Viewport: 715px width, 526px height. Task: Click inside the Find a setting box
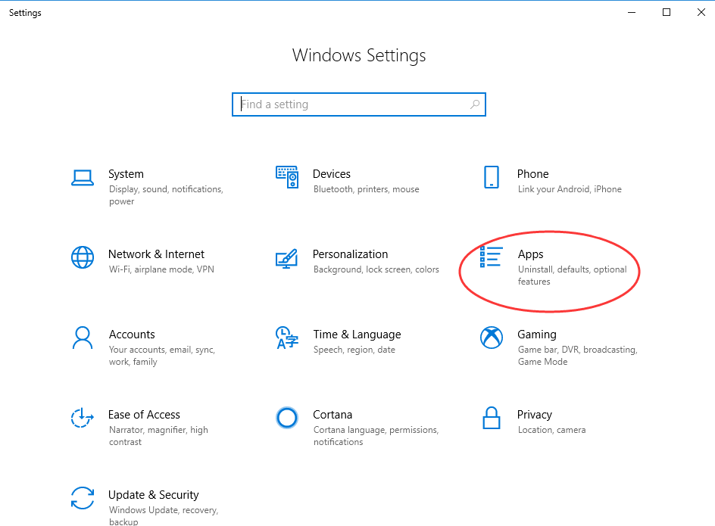(x=359, y=104)
